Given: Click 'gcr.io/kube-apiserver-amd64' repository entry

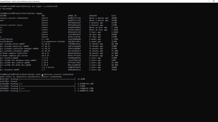Looking at the screenshot, I should [14, 46].
